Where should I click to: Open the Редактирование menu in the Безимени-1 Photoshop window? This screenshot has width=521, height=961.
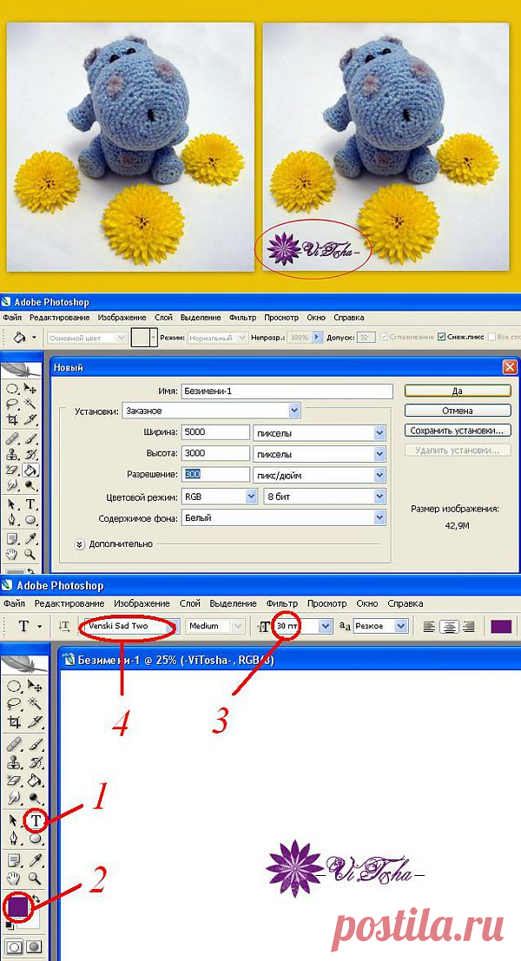69,603
